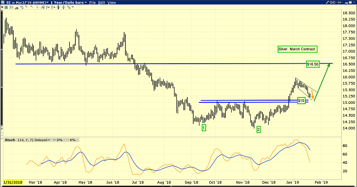This screenshot has height=187, width=357.
Task: Click the vertical-line-with-arrows compress icon
Action: tap(63, 7)
